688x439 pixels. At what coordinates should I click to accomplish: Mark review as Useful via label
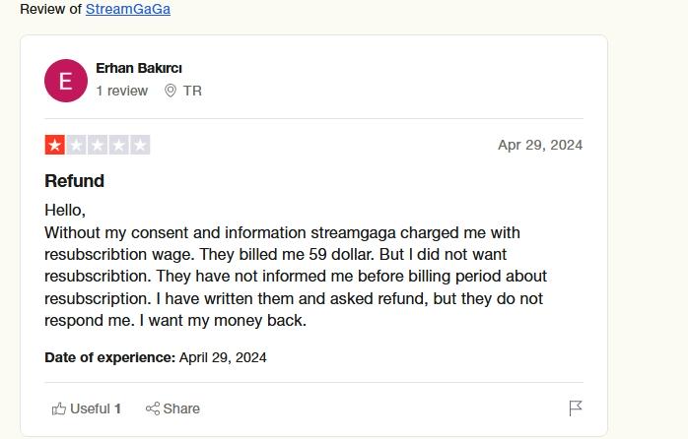pos(90,408)
